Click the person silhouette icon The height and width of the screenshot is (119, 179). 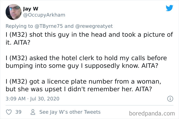pyautogui.click(x=33, y=112)
